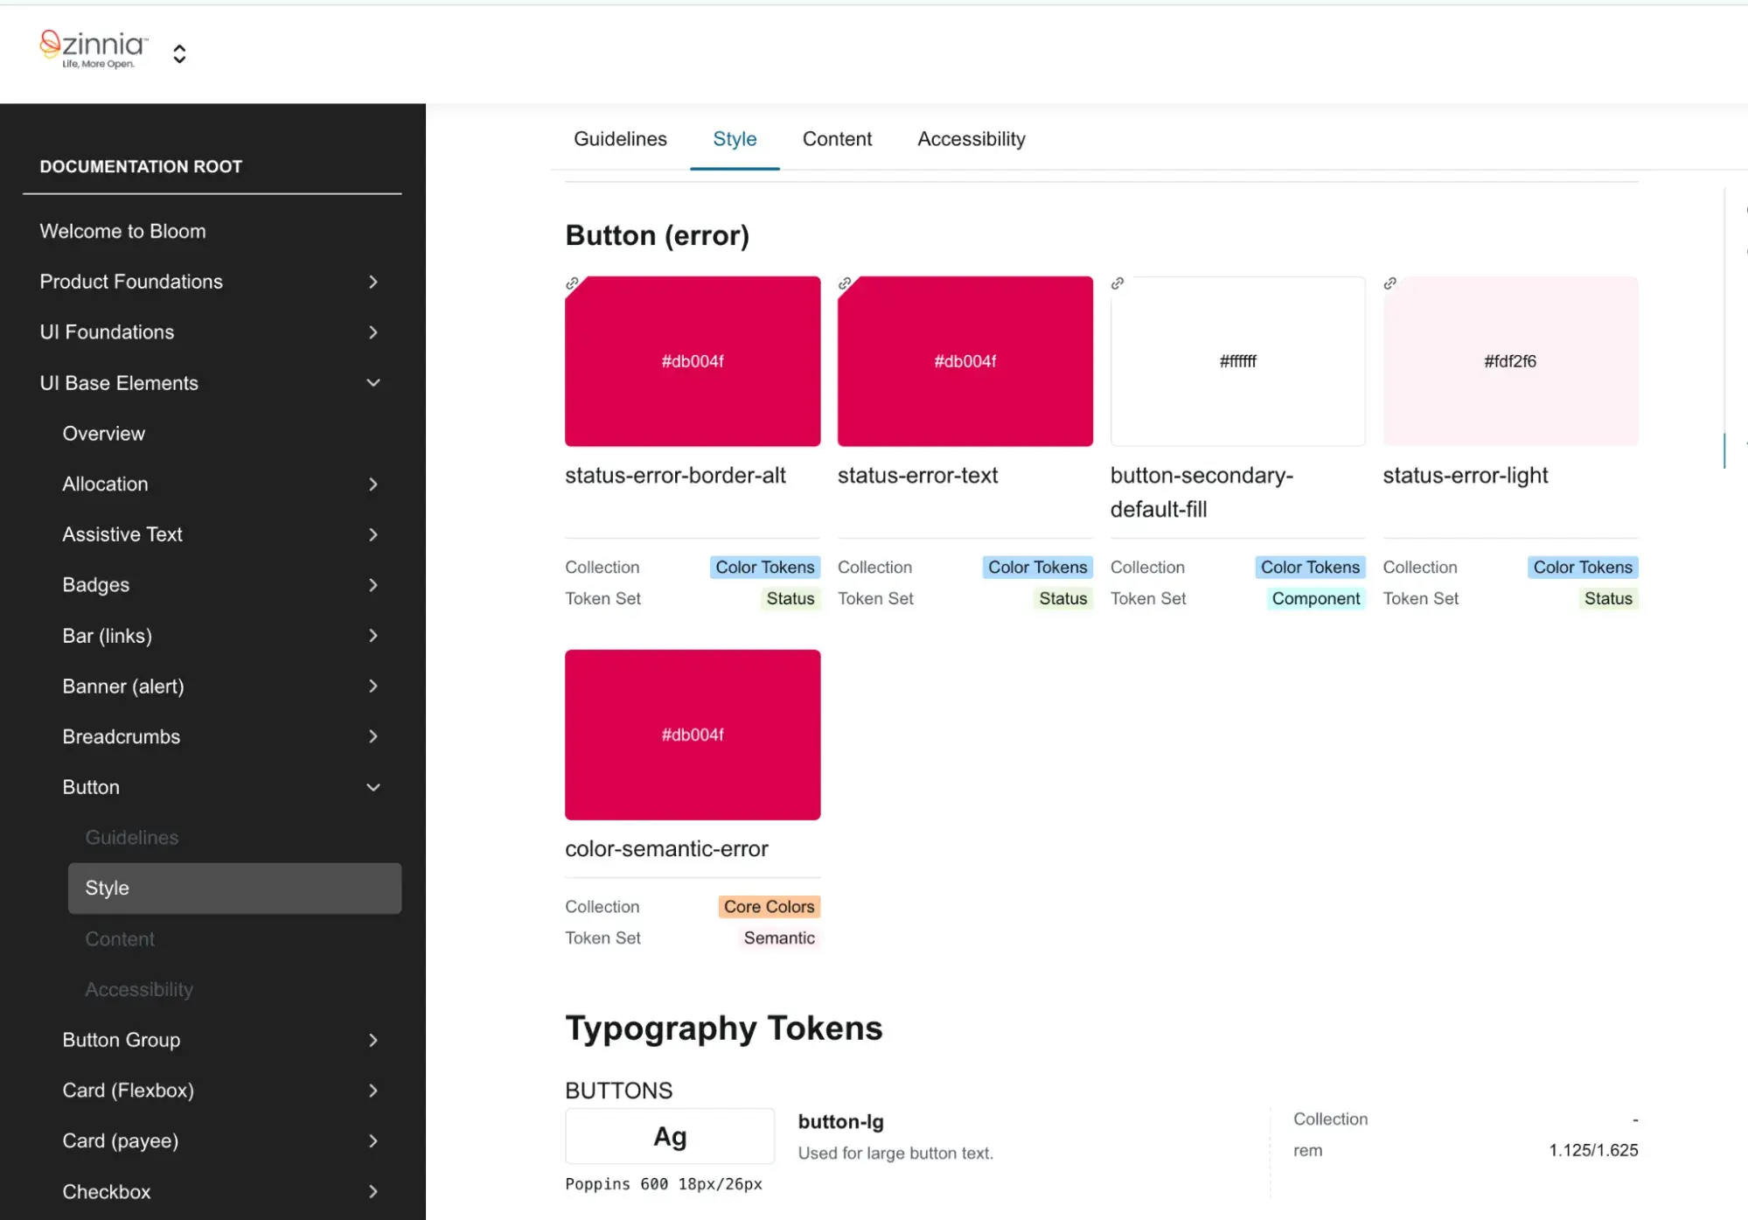Screen dimensions: 1748x1220
Task: Click Color Tokens tag under status-error-light
Action: point(1583,568)
